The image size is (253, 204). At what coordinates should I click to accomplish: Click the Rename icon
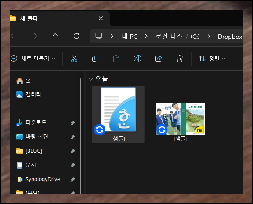point(137,59)
